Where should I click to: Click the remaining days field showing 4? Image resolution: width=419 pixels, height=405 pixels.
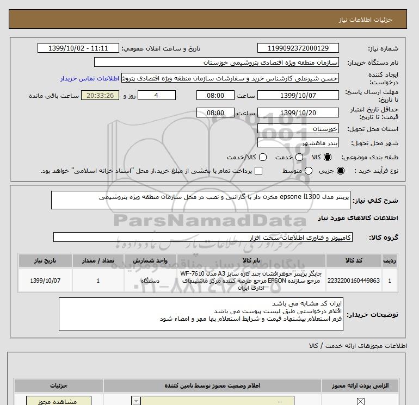click(157, 95)
